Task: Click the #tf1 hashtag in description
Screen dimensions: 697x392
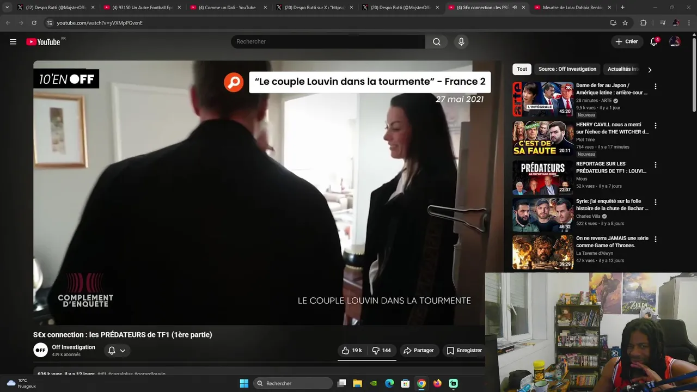Action: (102, 374)
